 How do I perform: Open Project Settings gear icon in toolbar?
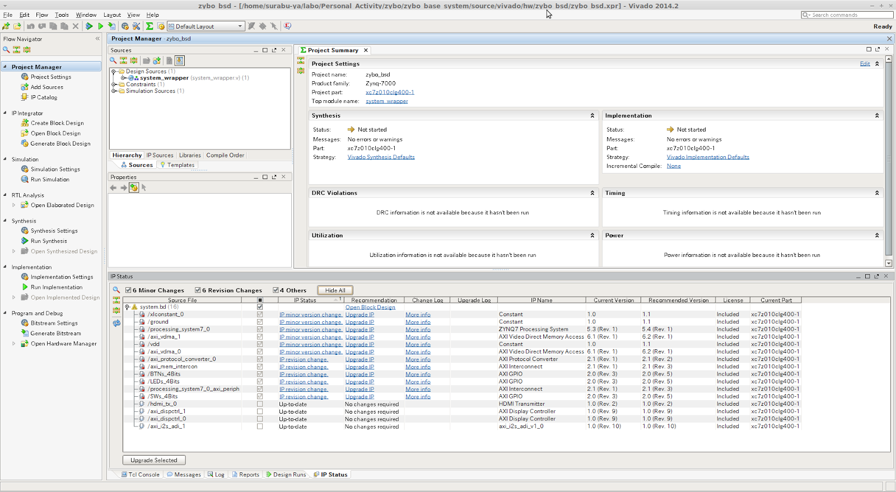(125, 26)
